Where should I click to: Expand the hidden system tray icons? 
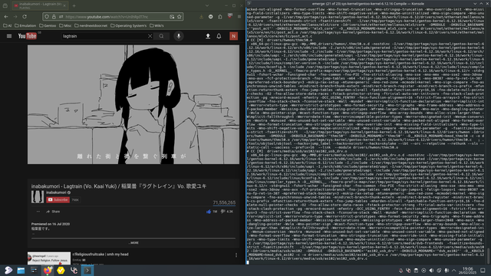[454, 271]
